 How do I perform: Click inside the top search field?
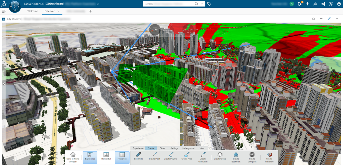click(169, 4)
